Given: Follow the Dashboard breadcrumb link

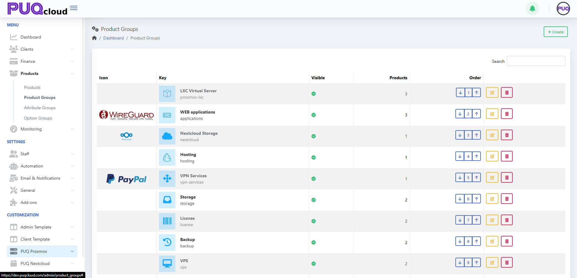Looking at the screenshot, I should point(113,38).
